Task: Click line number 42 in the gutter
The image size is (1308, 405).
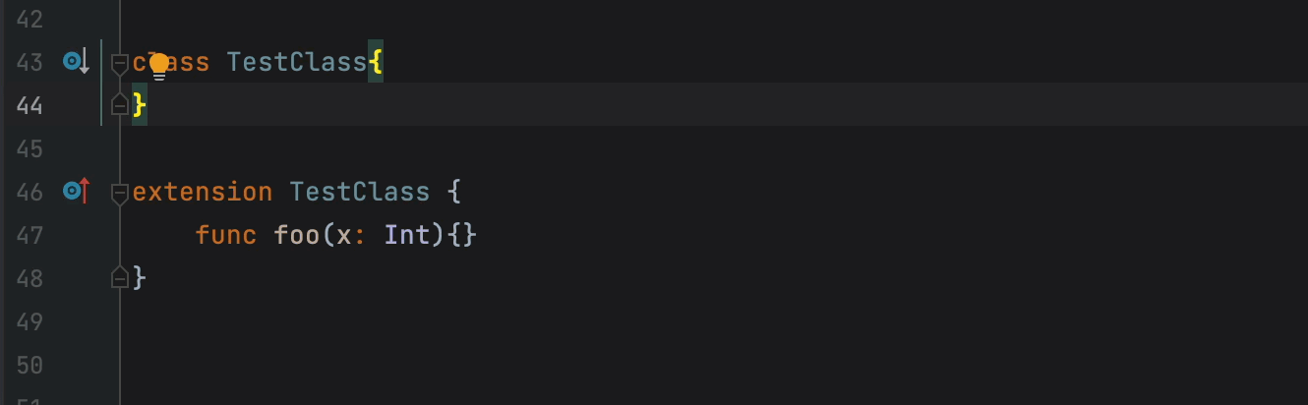Action: pyautogui.click(x=30, y=19)
